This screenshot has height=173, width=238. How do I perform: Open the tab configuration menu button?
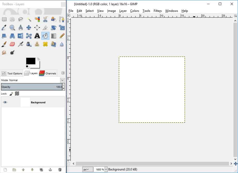63,73
